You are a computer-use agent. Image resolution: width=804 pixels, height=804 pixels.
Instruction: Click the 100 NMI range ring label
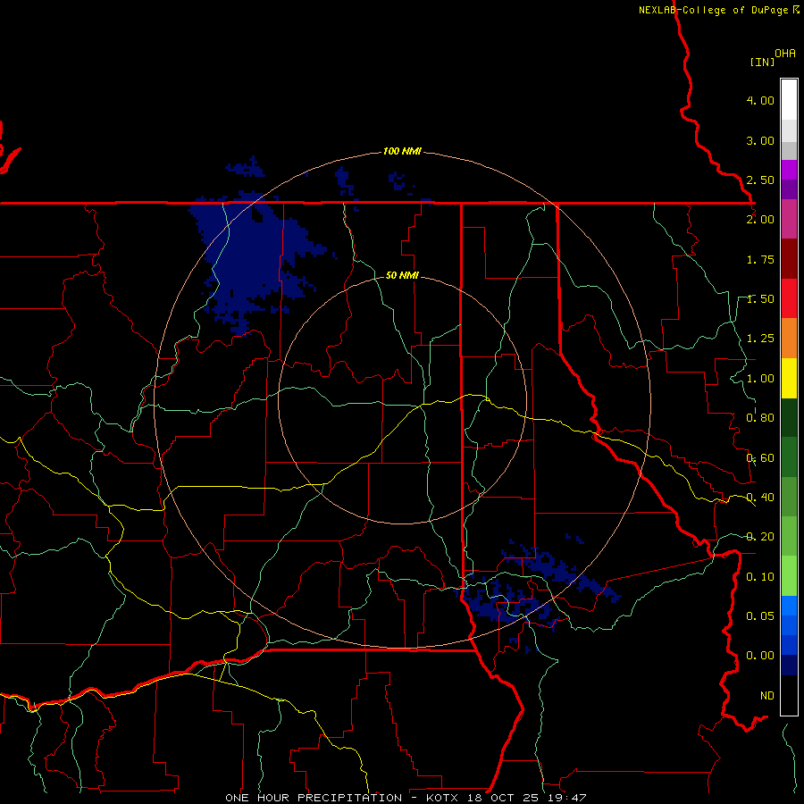pyautogui.click(x=402, y=151)
